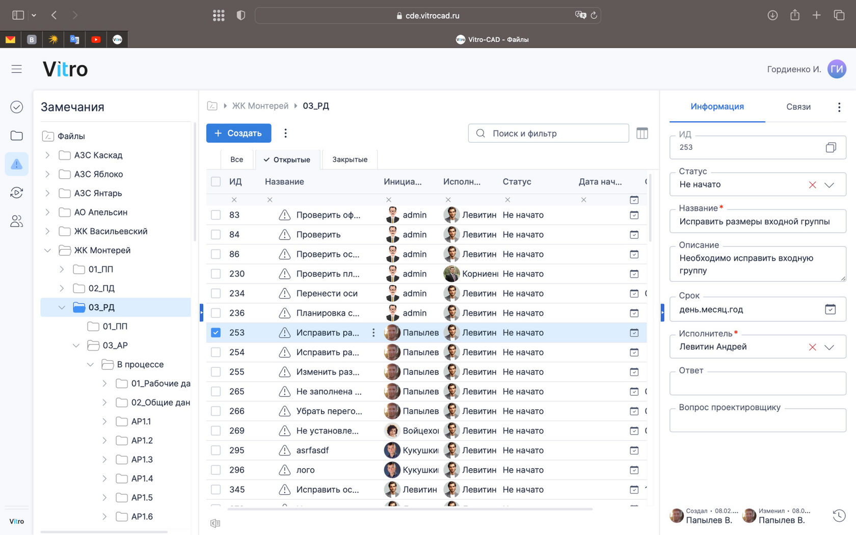Select the ЖК Васильевский folder

[111, 231]
